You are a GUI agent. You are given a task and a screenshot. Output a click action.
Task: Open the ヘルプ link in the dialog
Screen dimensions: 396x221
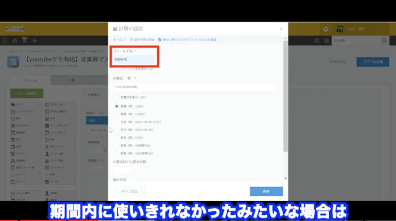(x=120, y=39)
